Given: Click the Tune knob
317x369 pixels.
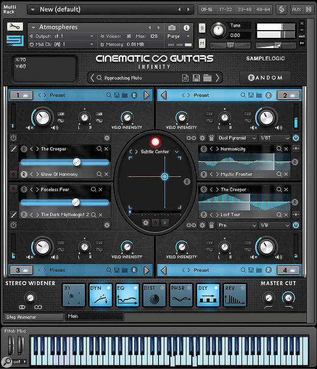Looking at the screenshot, I should click(218, 31).
